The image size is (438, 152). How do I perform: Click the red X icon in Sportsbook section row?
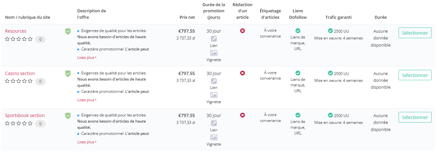242,115
